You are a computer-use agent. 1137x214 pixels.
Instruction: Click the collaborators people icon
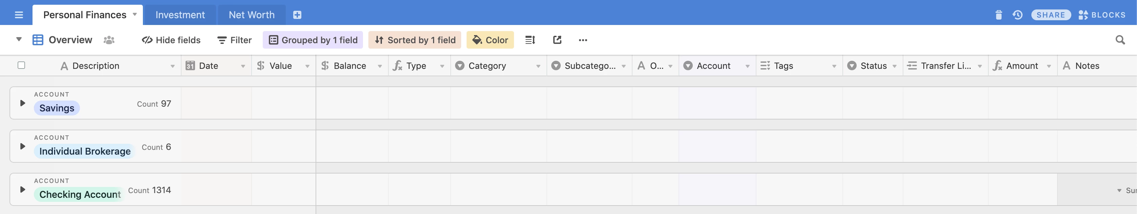109,40
